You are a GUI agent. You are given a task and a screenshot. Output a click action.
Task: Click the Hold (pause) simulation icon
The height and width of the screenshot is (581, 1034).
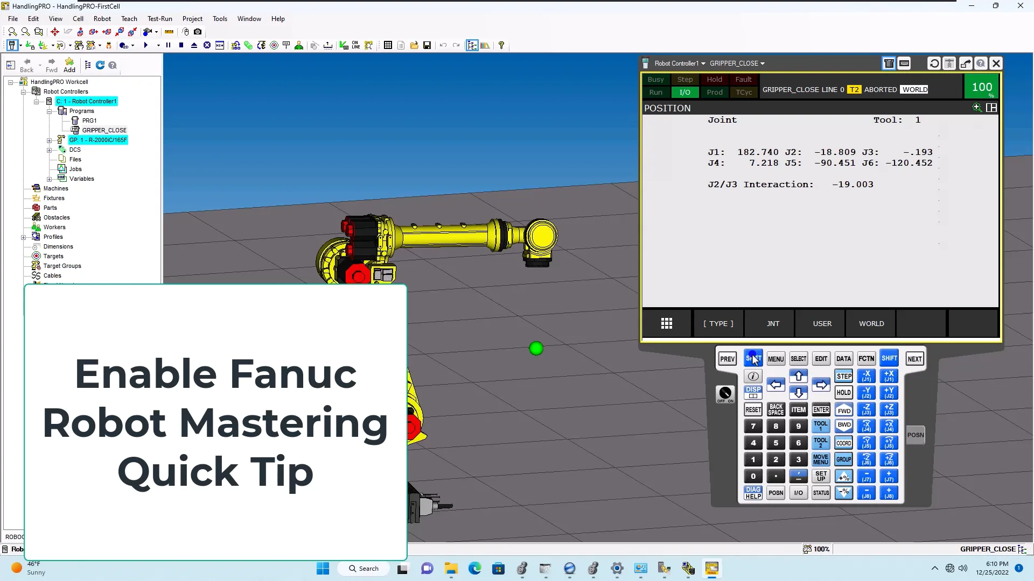click(x=169, y=45)
